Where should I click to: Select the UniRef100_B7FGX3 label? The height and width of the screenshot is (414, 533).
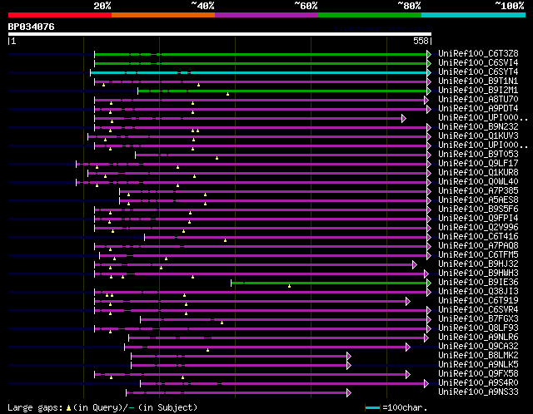point(478,319)
